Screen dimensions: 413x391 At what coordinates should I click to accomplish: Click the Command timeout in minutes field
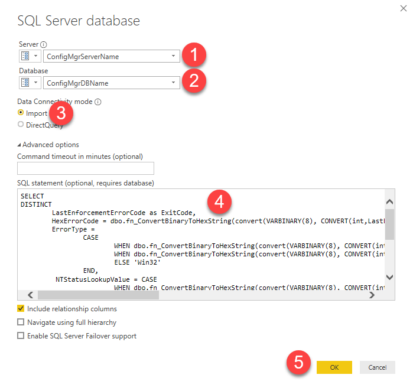86,168
